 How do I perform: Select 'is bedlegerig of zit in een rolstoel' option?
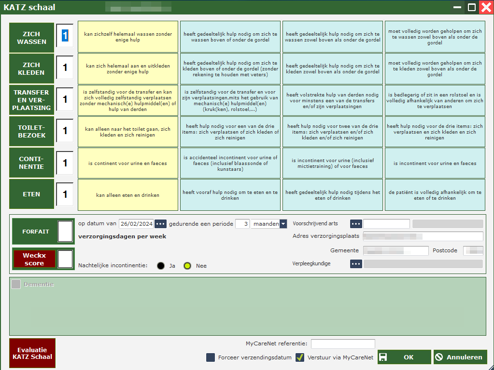tap(435, 100)
